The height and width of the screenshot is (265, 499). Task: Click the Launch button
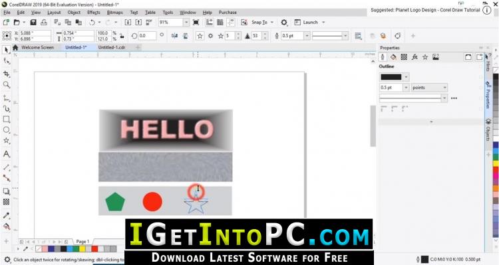click(310, 22)
